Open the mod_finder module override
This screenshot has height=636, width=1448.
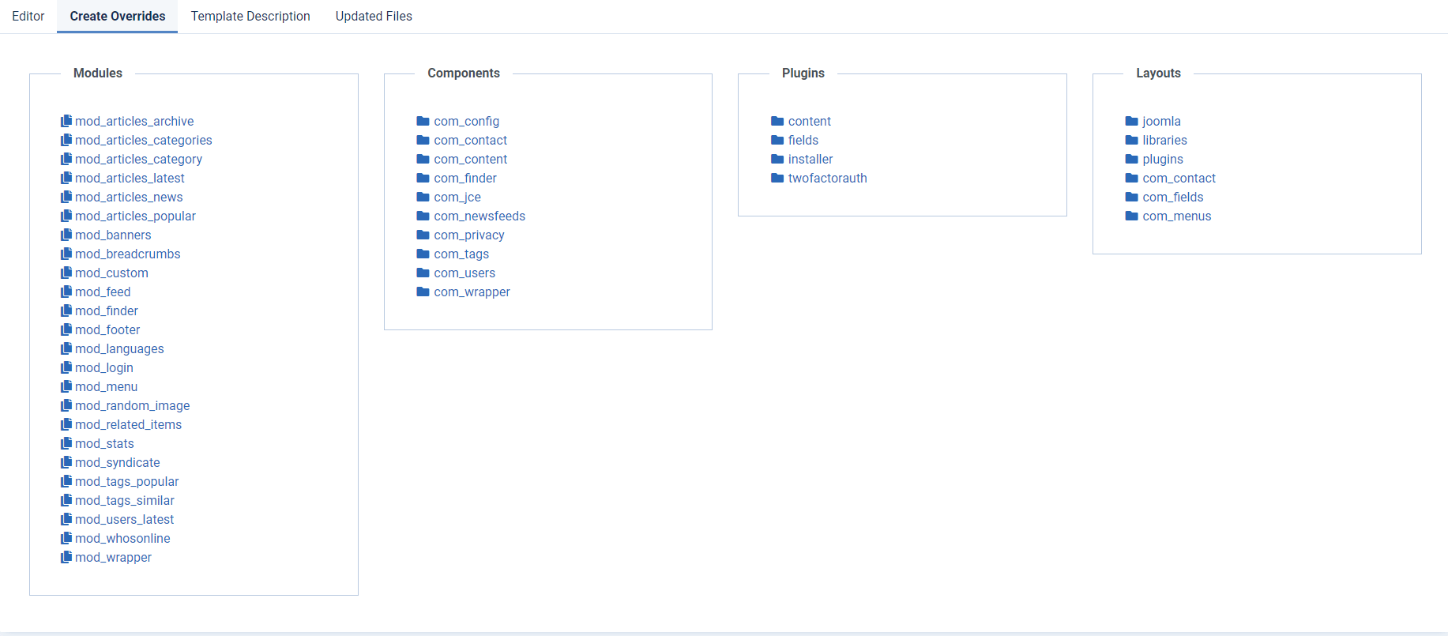[x=107, y=310]
